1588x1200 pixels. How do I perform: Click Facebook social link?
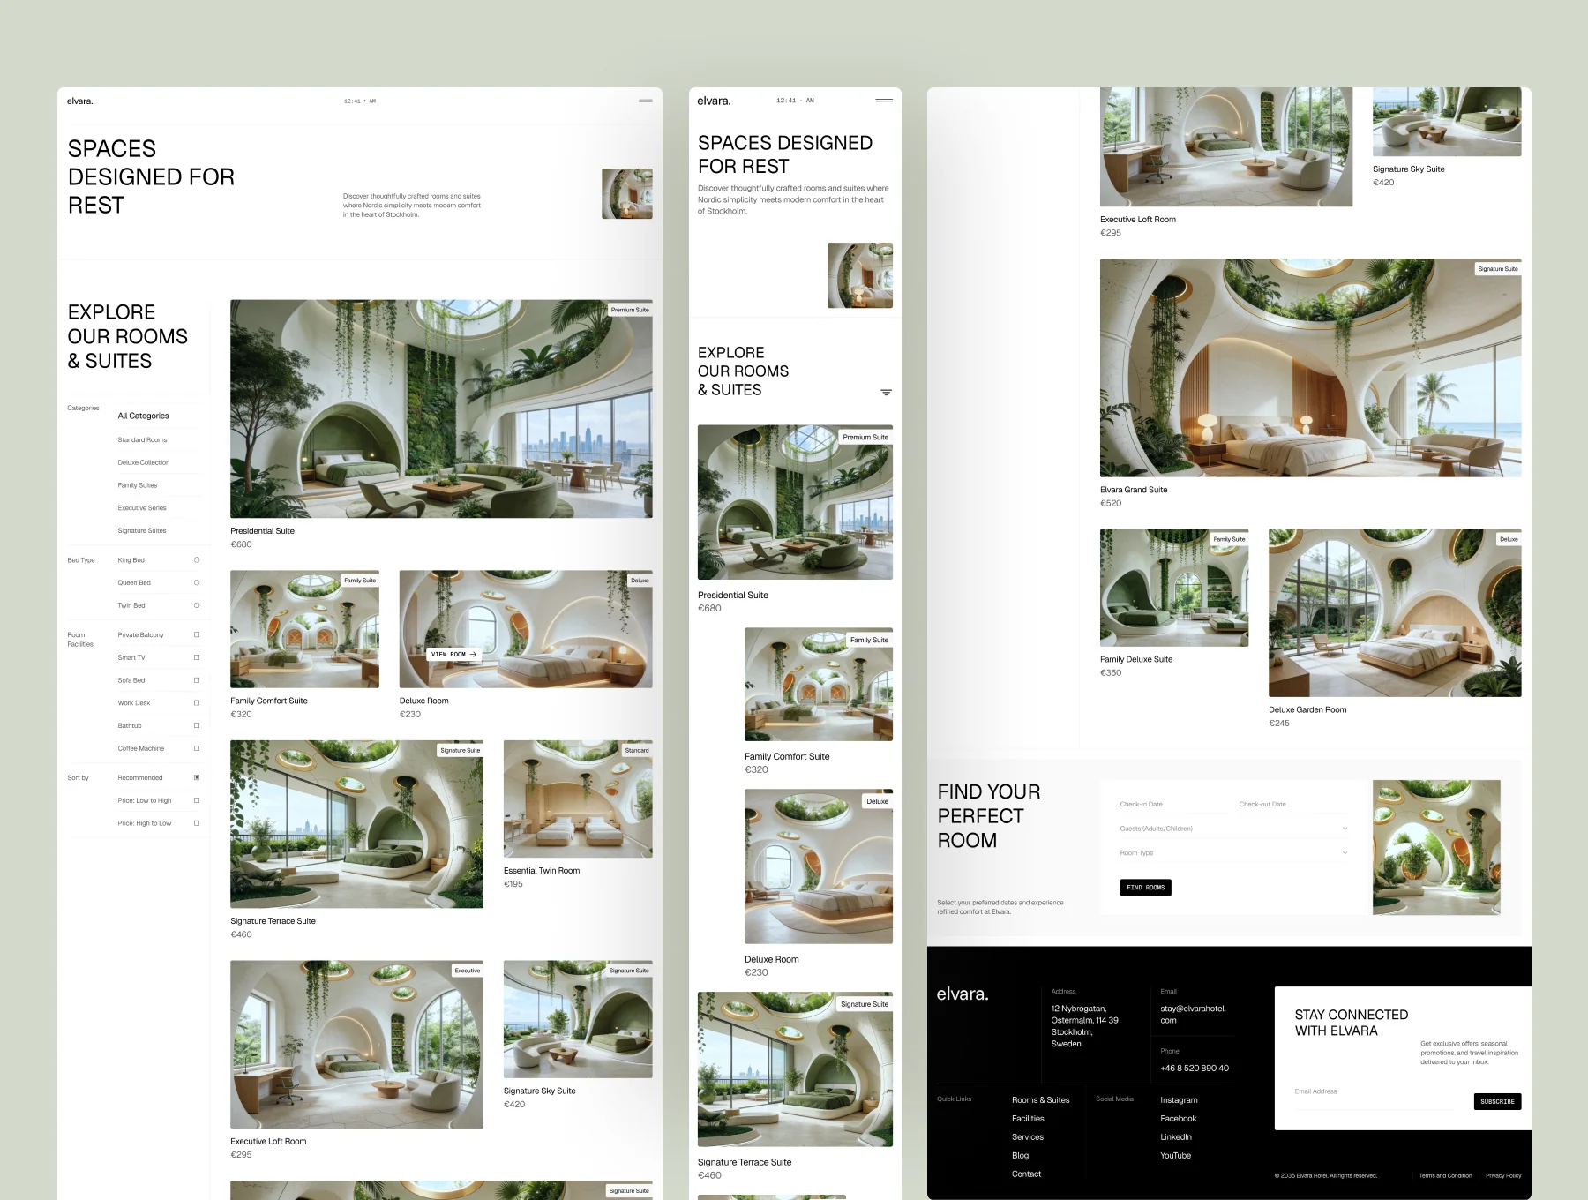[1178, 1119]
